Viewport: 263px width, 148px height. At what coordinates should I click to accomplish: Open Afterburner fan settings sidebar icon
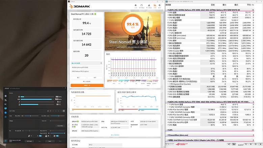pyautogui.click(x=5, y=104)
